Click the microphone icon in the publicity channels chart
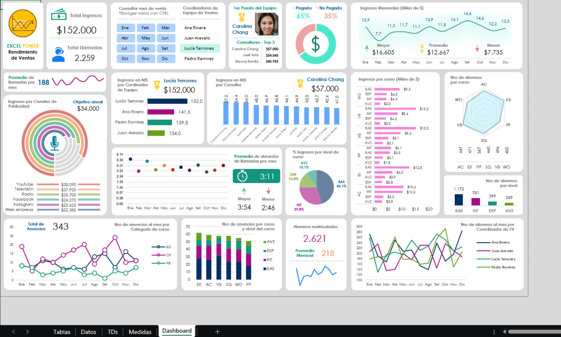 [x=55, y=143]
